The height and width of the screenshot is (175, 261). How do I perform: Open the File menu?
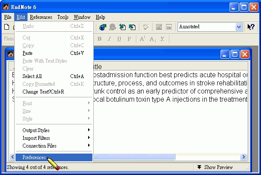click(8, 17)
